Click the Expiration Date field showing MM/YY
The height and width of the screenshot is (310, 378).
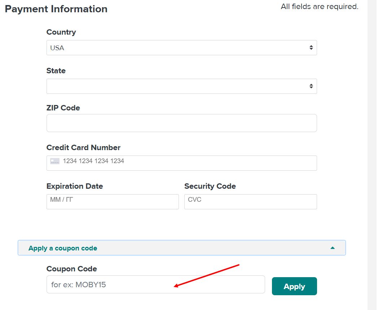point(112,201)
